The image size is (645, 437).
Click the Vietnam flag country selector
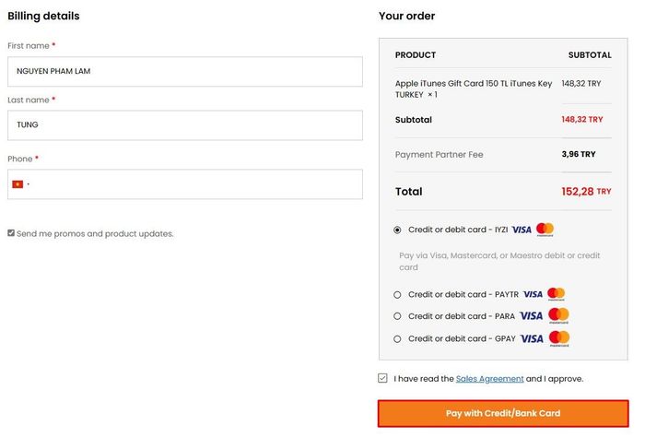coord(20,184)
